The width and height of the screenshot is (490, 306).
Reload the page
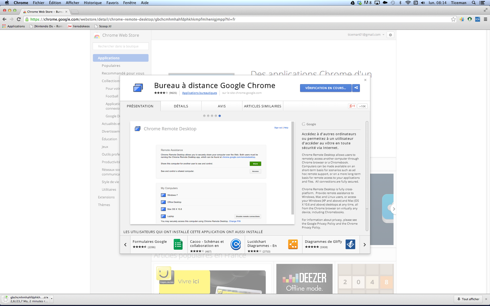click(19, 19)
